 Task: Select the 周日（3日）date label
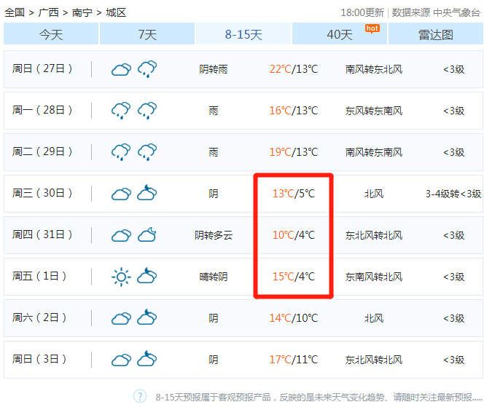39,359
